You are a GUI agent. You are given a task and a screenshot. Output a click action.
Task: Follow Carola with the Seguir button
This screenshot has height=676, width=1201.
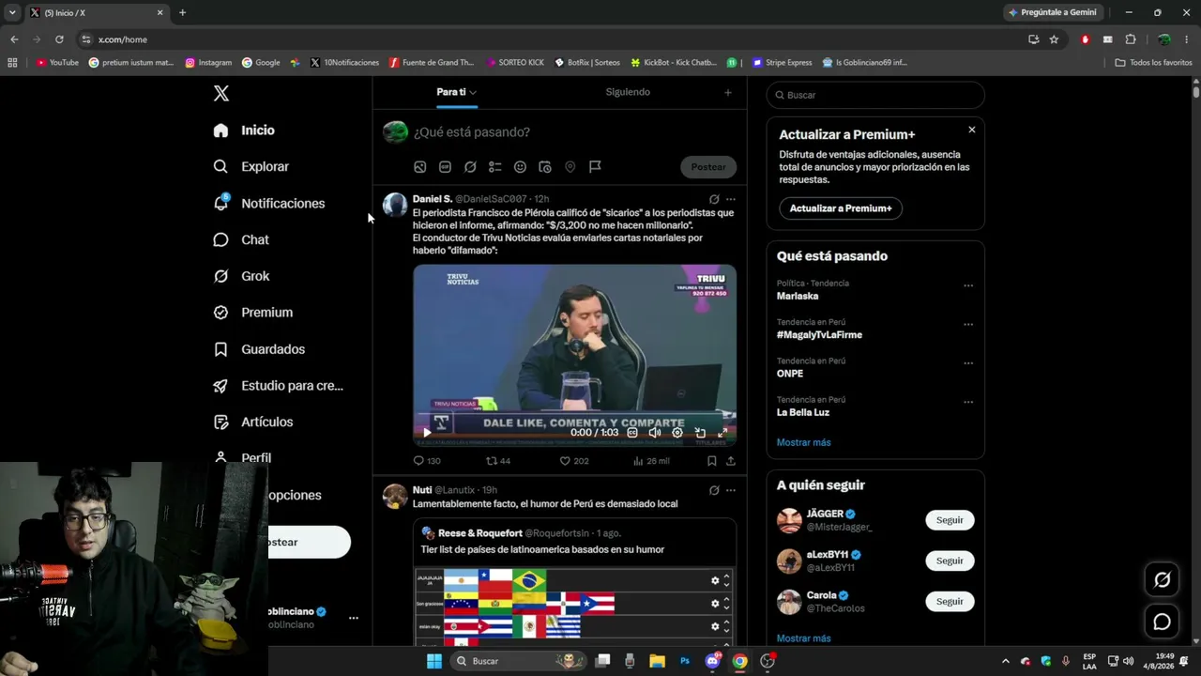click(950, 601)
